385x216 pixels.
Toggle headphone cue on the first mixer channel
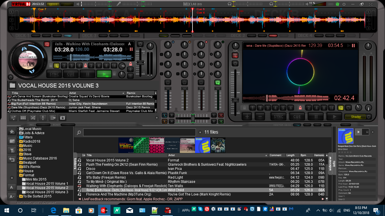(168, 82)
